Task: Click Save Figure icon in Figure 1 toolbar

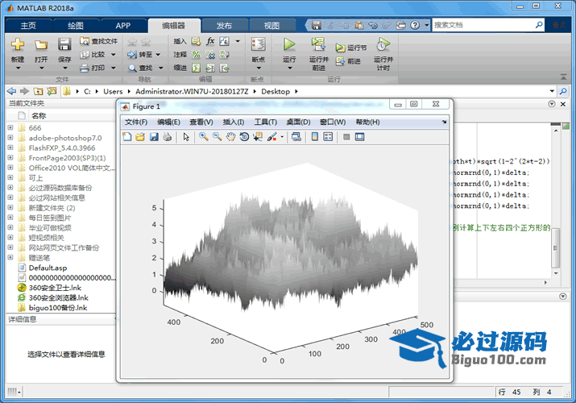Action: click(x=154, y=137)
